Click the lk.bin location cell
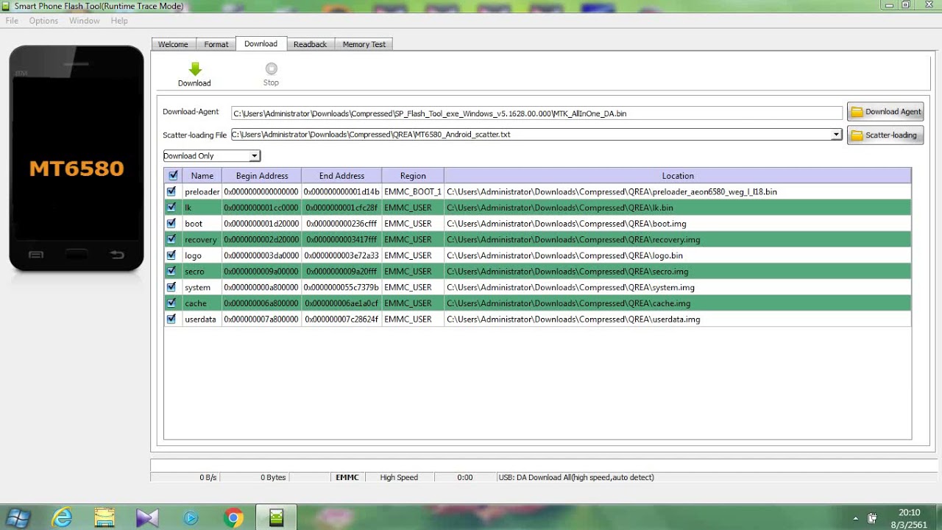This screenshot has height=530, width=942. point(678,208)
